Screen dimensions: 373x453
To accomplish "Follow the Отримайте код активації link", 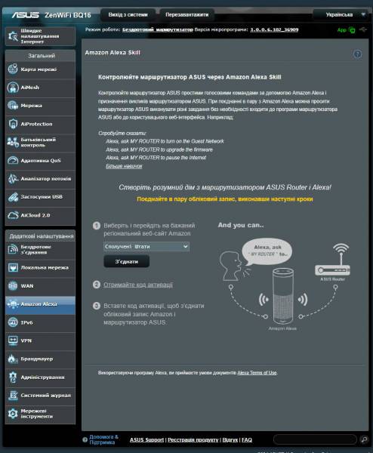I will pyautogui.click(x=138, y=285).
